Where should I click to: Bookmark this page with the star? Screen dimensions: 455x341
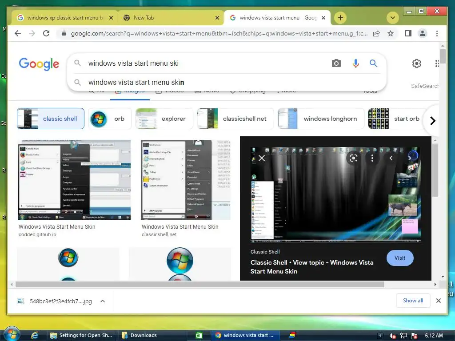click(x=391, y=33)
